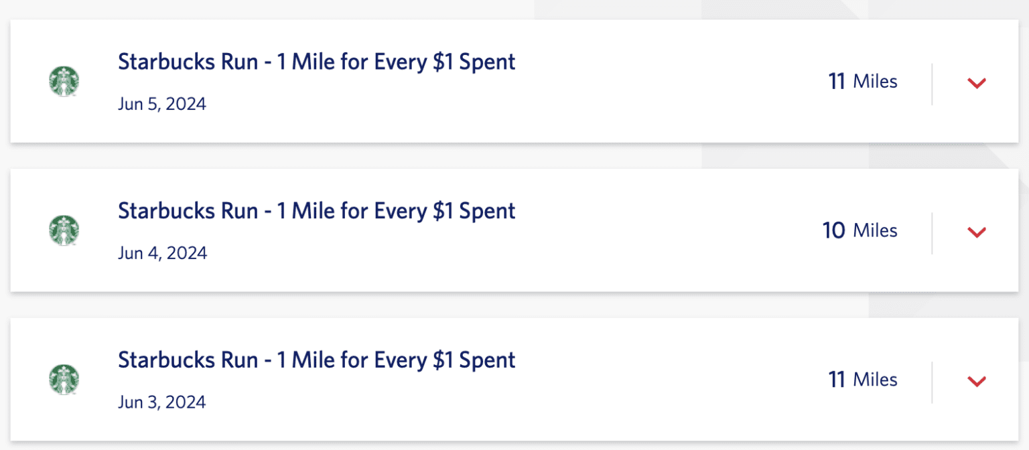Open the Jun 5 Starbucks Run promotion title
Image resolution: width=1029 pixels, height=450 pixels.
[x=317, y=62]
